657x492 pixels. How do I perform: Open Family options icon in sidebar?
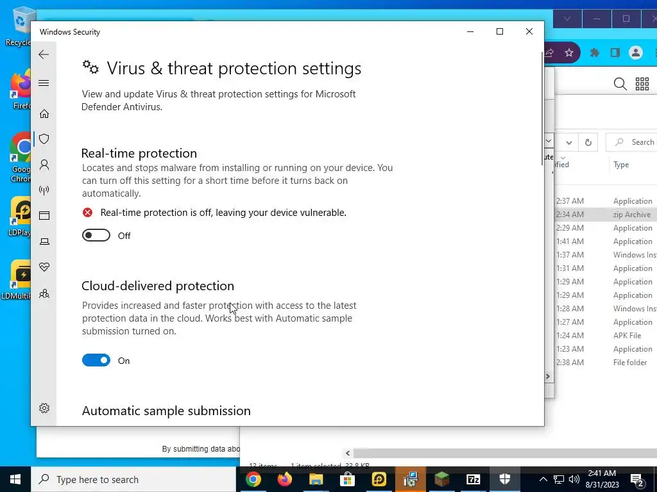pos(44,293)
